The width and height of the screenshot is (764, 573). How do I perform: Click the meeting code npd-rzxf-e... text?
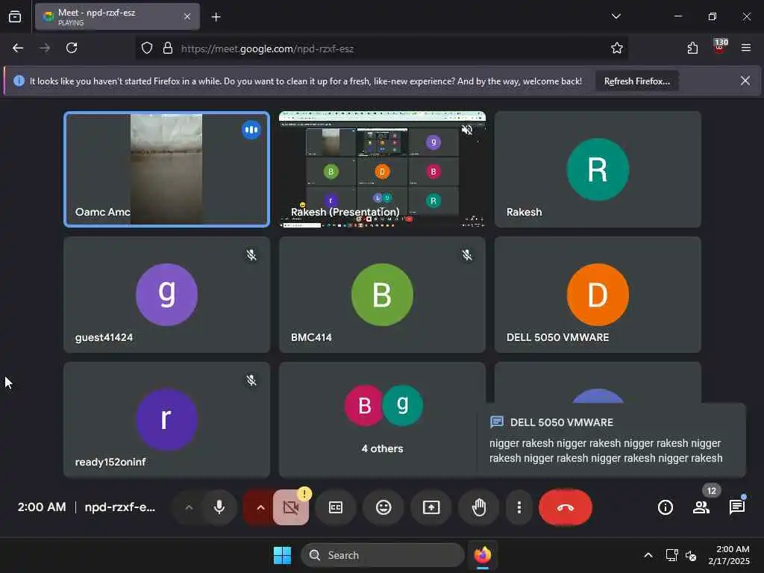(120, 507)
